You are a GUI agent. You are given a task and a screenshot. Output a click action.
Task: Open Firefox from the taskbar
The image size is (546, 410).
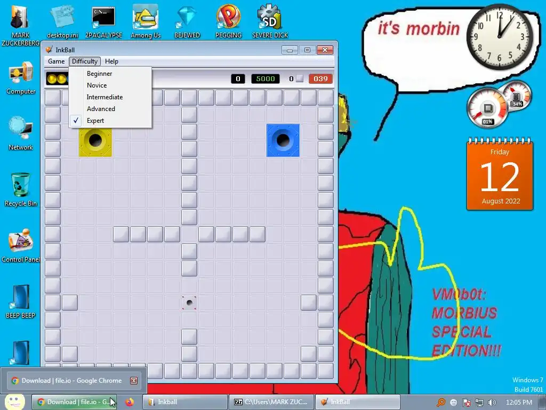[x=130, y=402]
